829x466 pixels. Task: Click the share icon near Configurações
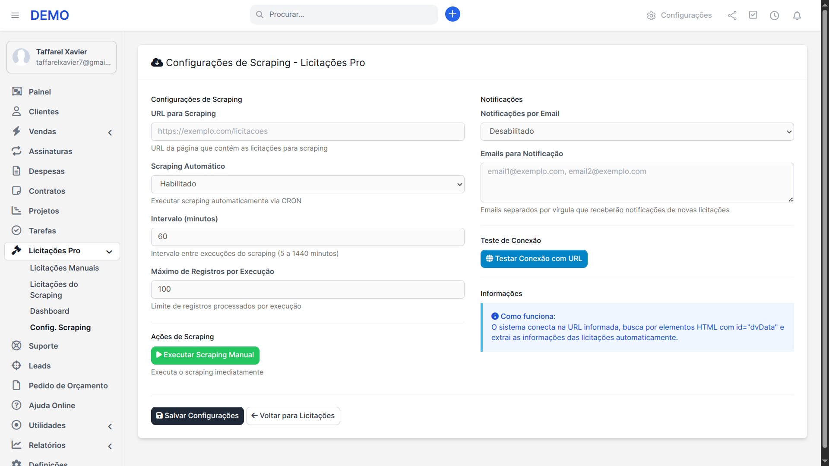(732, 15)
